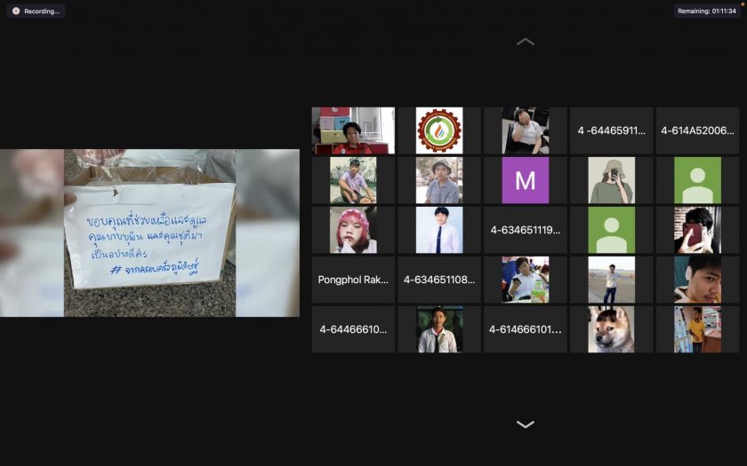747x466 pixels.
Task: Click the Recording indicator icon
Action: point(16,12)
